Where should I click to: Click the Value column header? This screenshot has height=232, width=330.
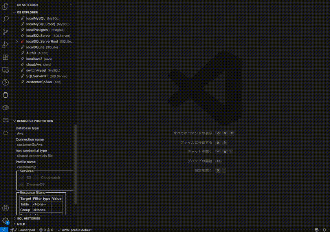point(57,199)
